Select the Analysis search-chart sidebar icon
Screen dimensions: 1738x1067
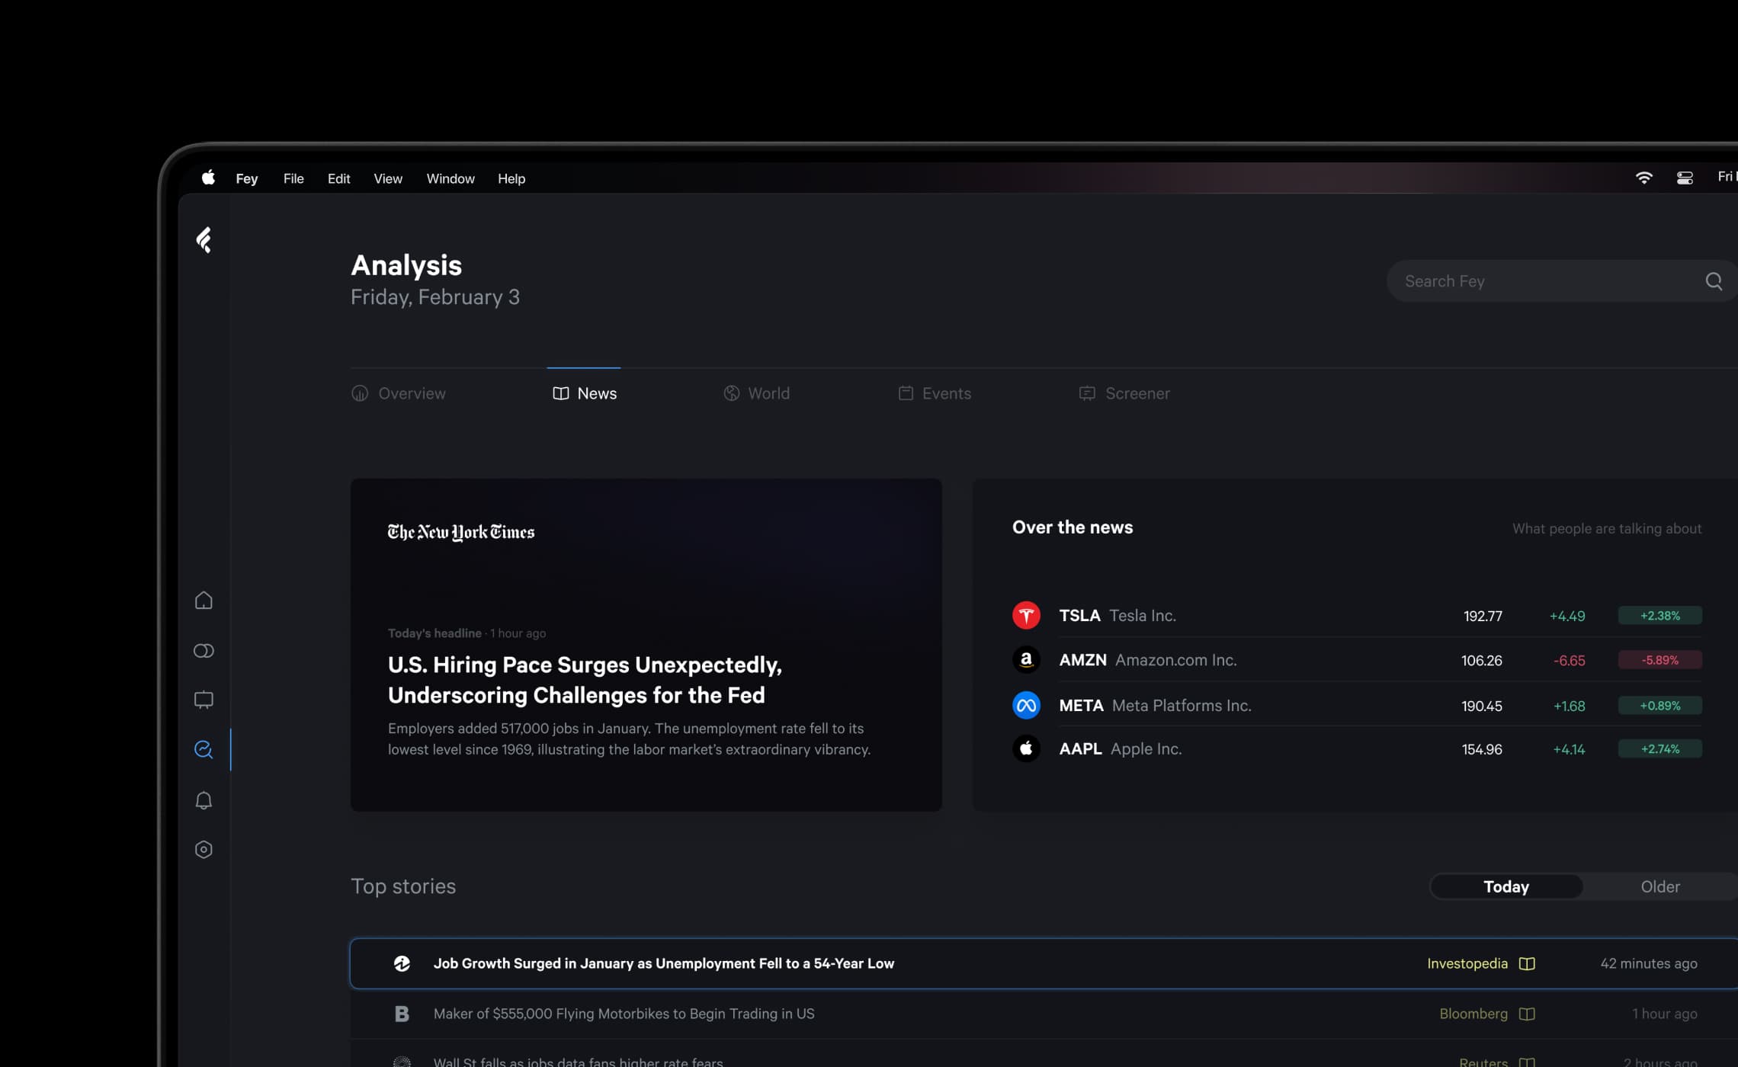tap(204, 749)
